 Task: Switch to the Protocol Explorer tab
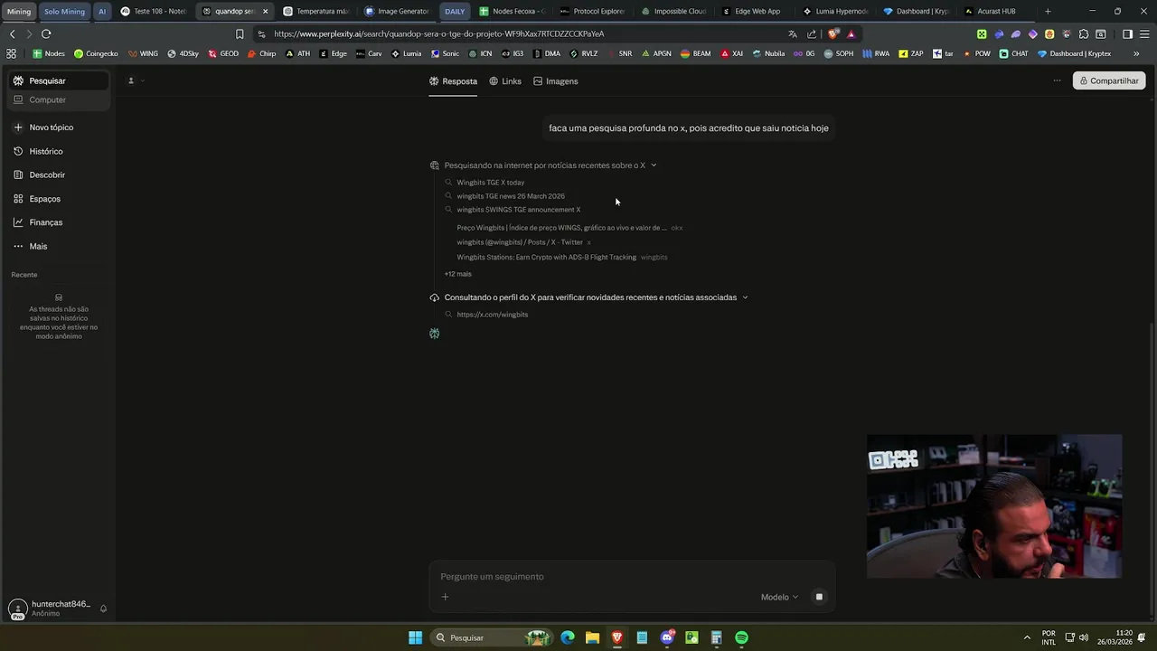[x=593, y=11]
